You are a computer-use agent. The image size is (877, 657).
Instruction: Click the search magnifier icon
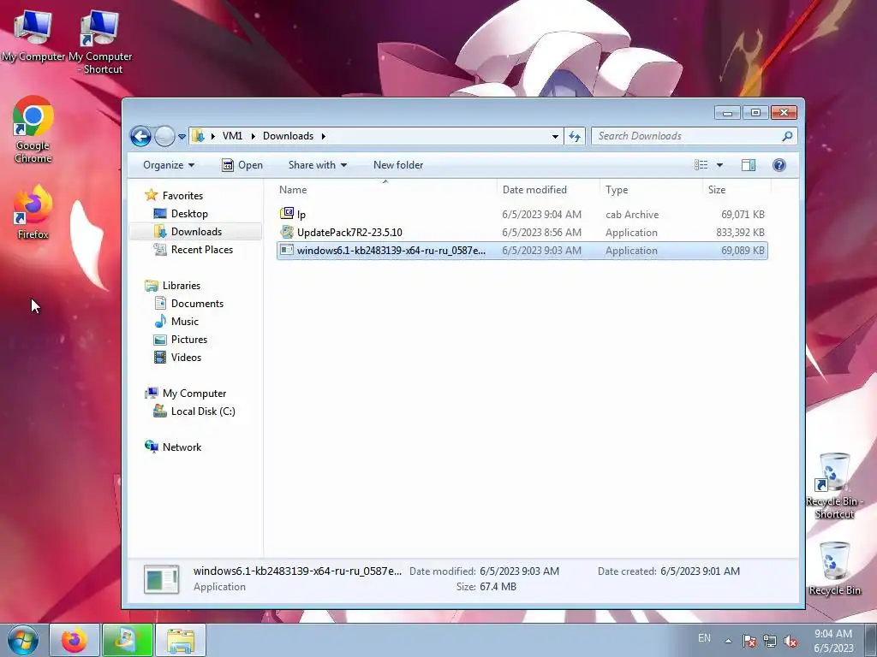(787, 136)
